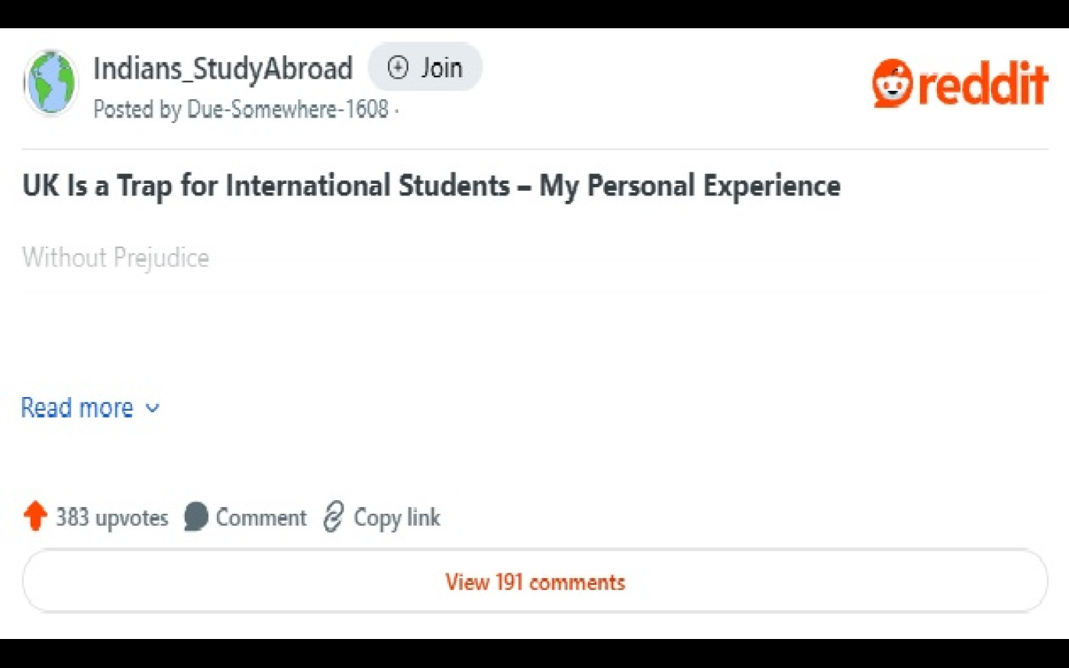The width and height of the screenshot is (1069, 668).
Task: Click the comment speech bubble icon
Action: (196, 517)
